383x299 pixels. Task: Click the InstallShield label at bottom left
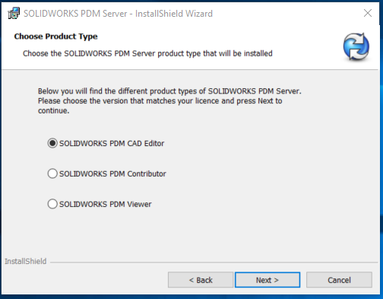26,261
